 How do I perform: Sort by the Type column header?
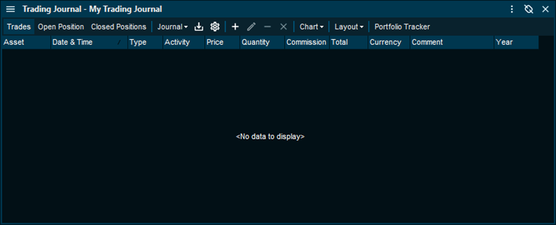(146, 43)
